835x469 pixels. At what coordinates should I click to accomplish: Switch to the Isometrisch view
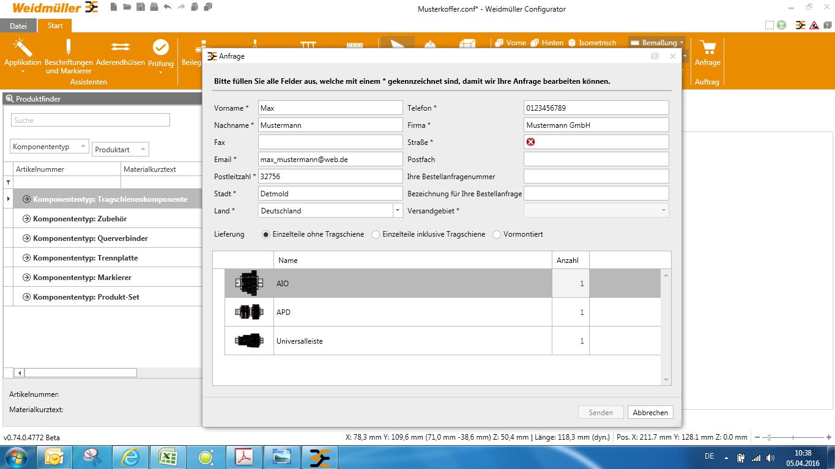(x=592, y=43)
